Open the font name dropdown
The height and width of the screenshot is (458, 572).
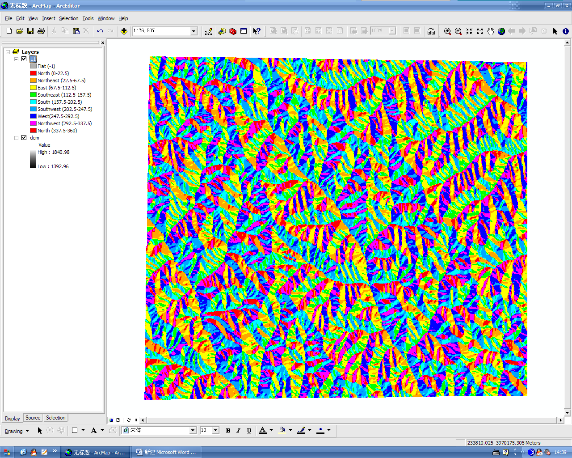tap(193, 430)
